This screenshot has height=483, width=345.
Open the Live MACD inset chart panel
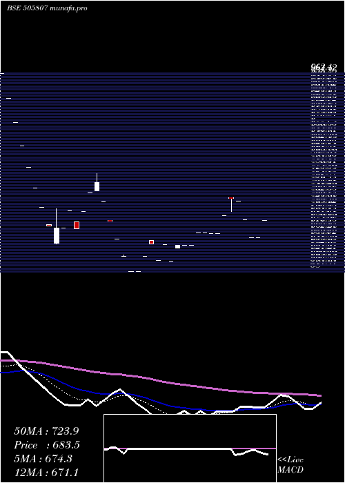[x=190, y=448]
